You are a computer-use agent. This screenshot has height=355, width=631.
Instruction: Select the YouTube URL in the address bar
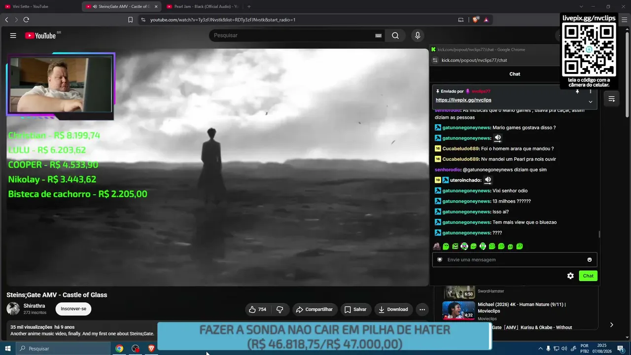222,20
